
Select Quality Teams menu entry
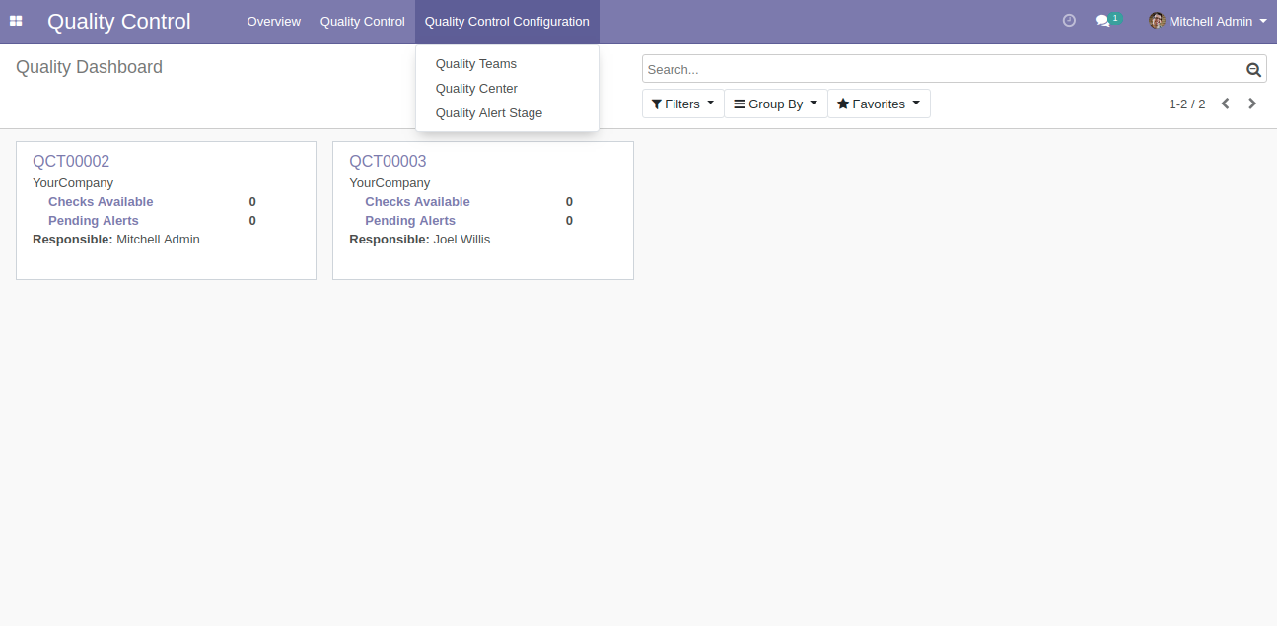pyautogui.click(x=476, y=64)
